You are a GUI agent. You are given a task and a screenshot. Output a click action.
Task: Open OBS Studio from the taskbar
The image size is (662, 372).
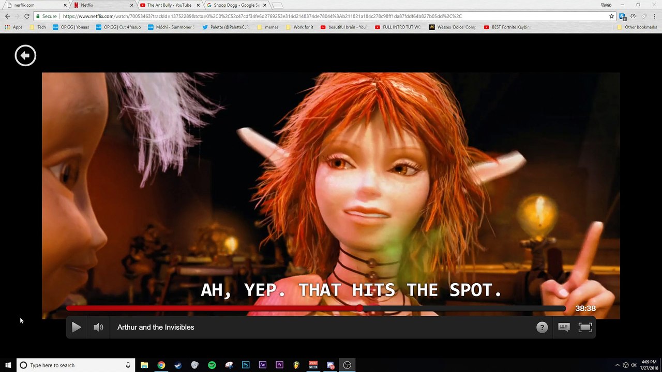pyautogui.click(x=347, y=365)
